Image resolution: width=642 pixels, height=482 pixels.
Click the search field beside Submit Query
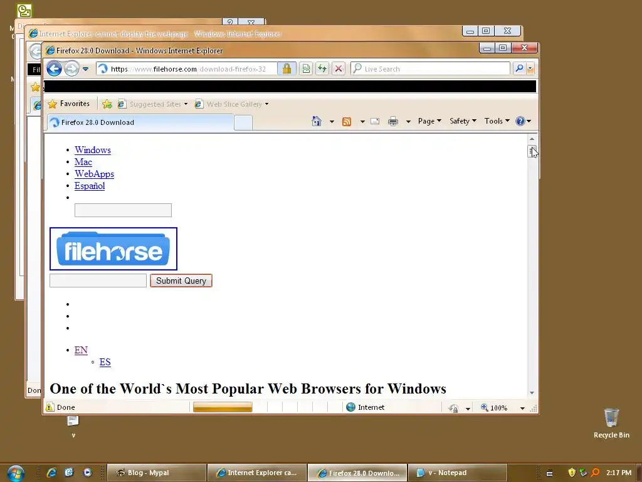[98, 281]
